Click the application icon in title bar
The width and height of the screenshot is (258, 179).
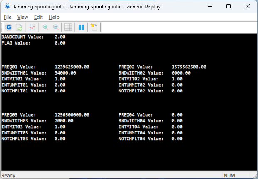pos(6,7)
